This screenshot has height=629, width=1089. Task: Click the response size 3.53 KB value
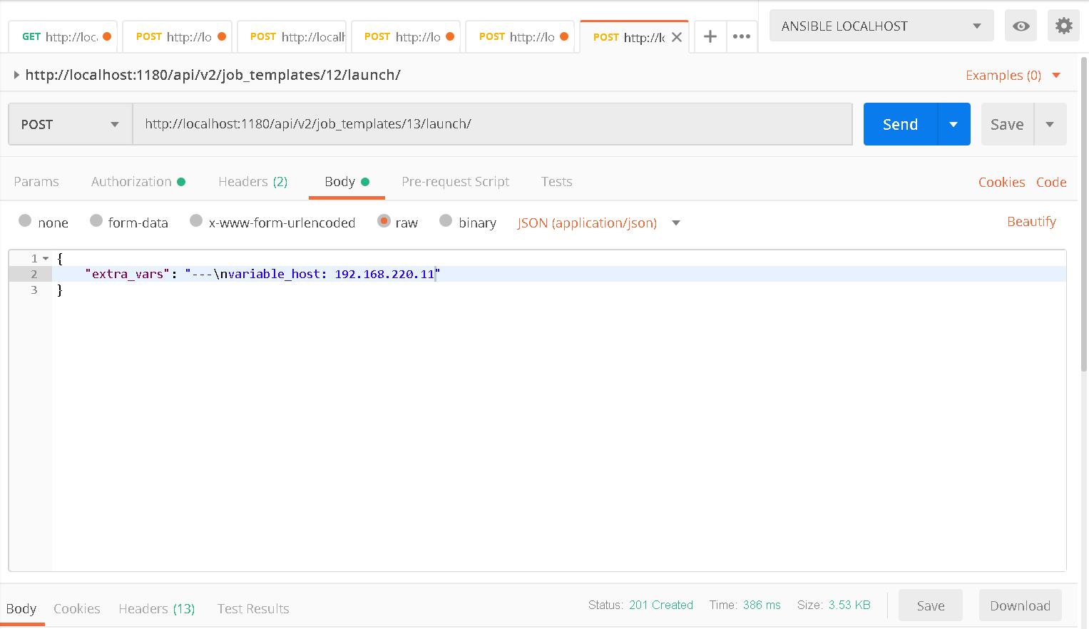point(849,605)
